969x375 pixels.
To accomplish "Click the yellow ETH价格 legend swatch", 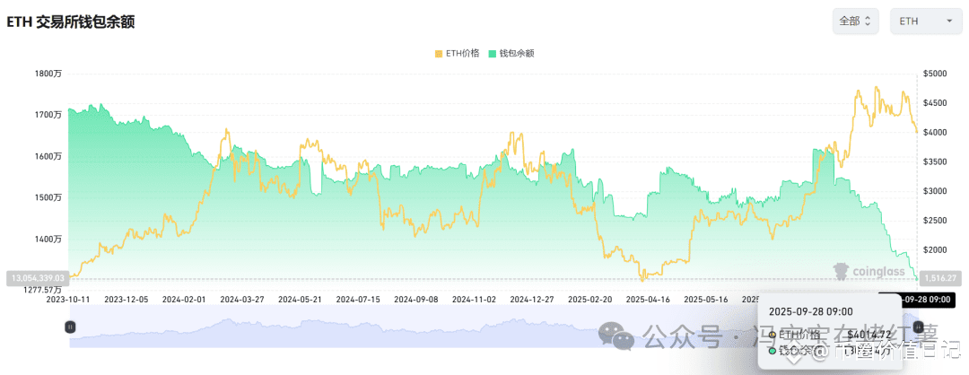I will click(x=440, y=54).
